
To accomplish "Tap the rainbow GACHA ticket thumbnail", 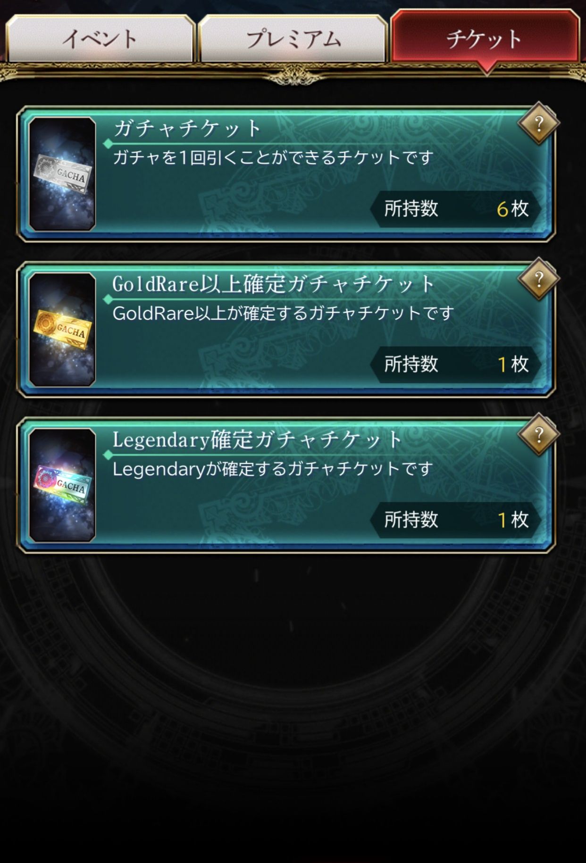I will pos(62,485).
